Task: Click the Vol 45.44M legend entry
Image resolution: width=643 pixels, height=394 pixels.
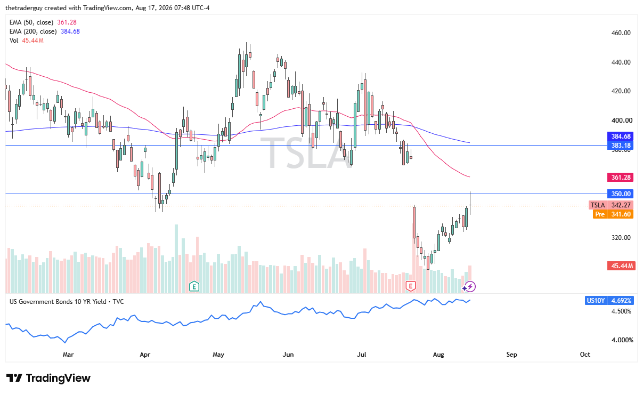Action: click(27, 40)
